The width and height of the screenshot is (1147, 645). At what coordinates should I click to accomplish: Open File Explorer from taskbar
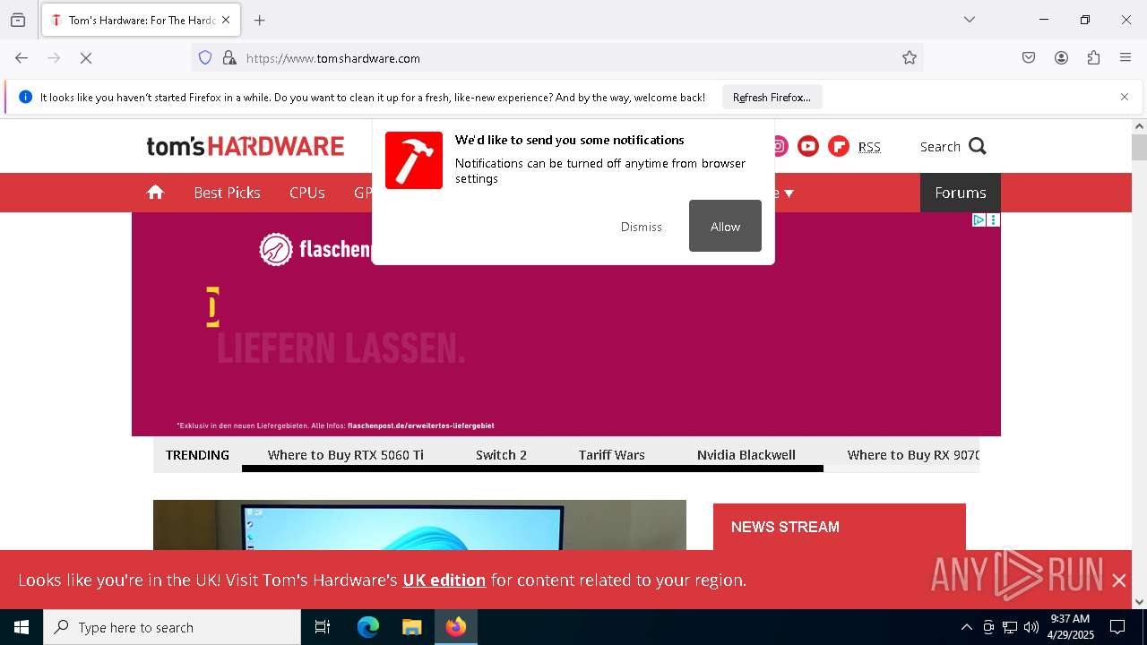(x=411, y=627)
